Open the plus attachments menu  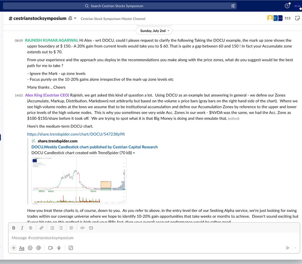(14, 248)
